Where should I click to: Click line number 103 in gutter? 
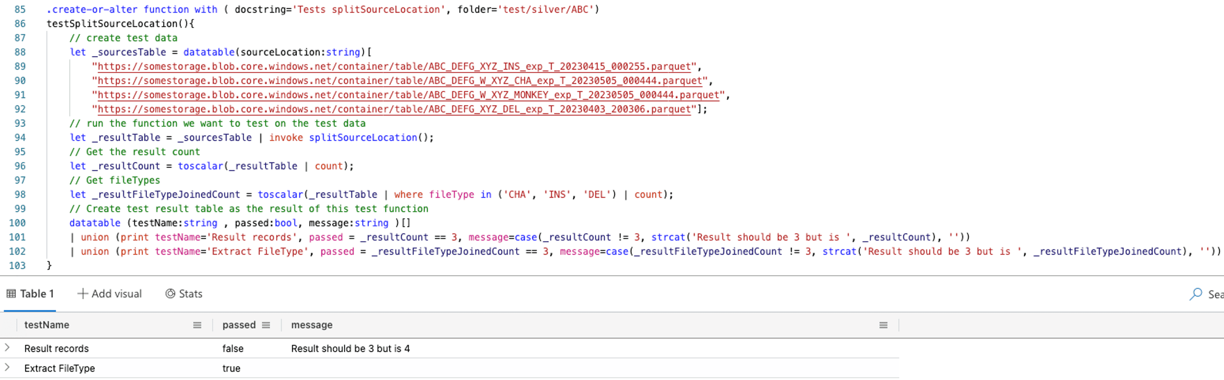tap(17, 265)
